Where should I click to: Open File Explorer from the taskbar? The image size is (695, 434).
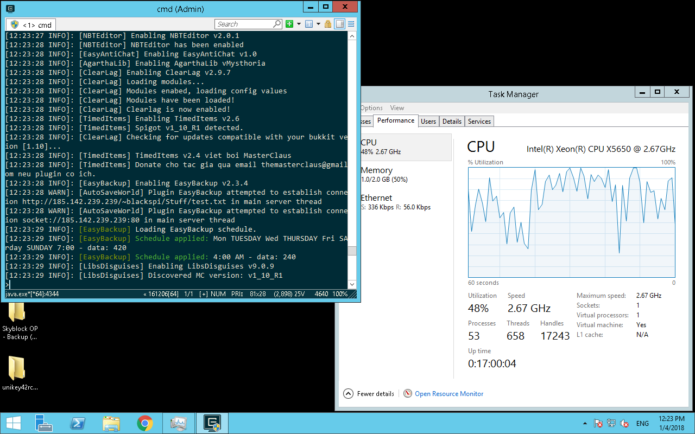pyautogui.click(x=111, y=423)
